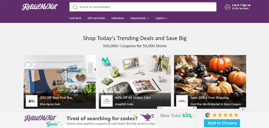Screen dimensions: 269x128
Task: Click the Snapfish brand logo
Action: (107, 101)
